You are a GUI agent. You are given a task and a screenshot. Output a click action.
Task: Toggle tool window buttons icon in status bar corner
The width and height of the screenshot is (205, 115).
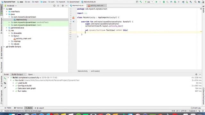[x=2, y=111]
